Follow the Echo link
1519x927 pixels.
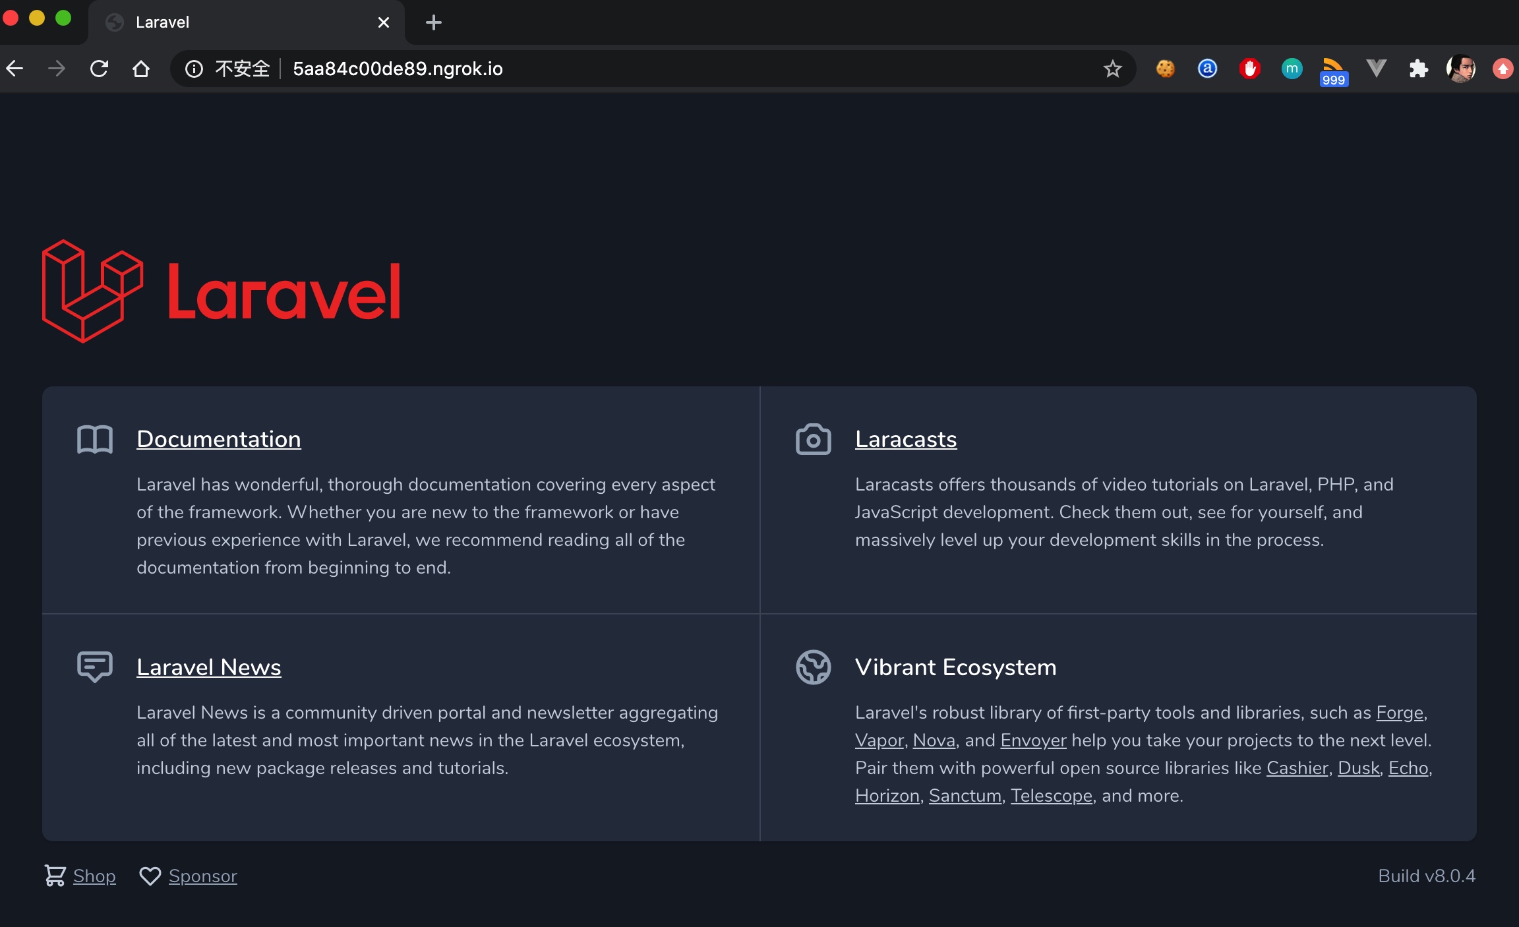coord(1408,768)
